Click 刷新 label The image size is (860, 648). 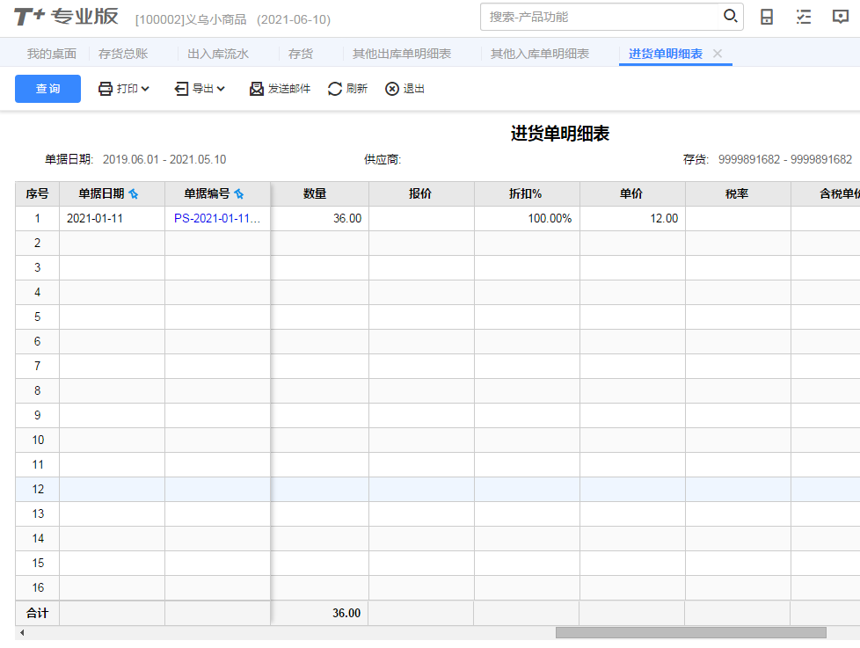(x=356, y=89)
